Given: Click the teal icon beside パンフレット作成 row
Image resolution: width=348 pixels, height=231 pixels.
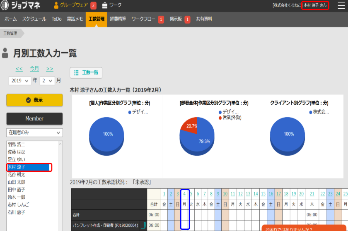Looking at the screenshot, I should pyautogui.click(x=144, y=226).
